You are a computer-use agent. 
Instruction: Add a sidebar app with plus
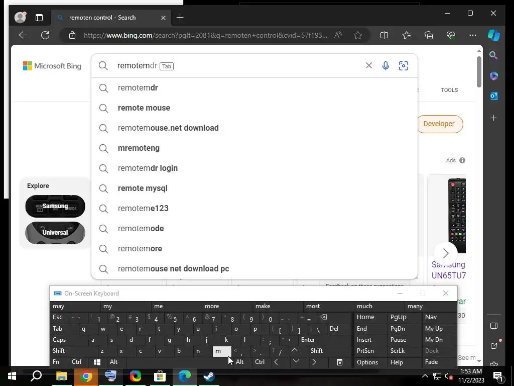(x=494, y=118)
